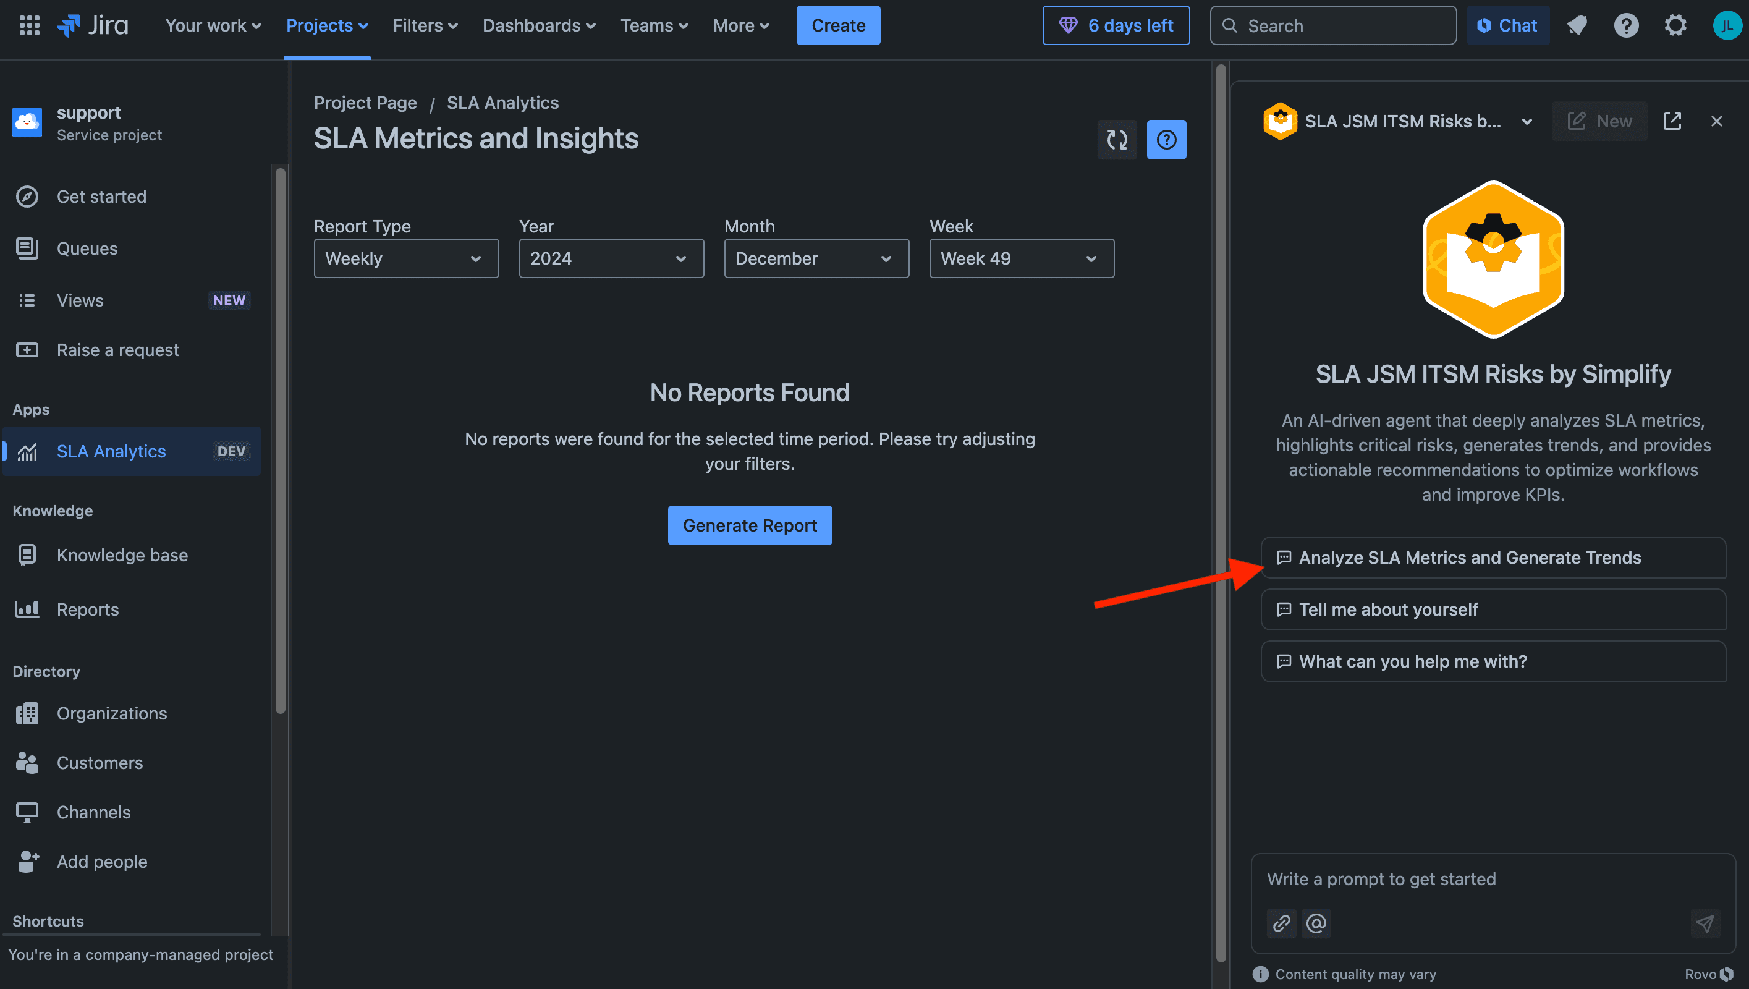Screen dimensions: 1749x989
Task: Close the Rovo chat panel
Action: 1716,122
